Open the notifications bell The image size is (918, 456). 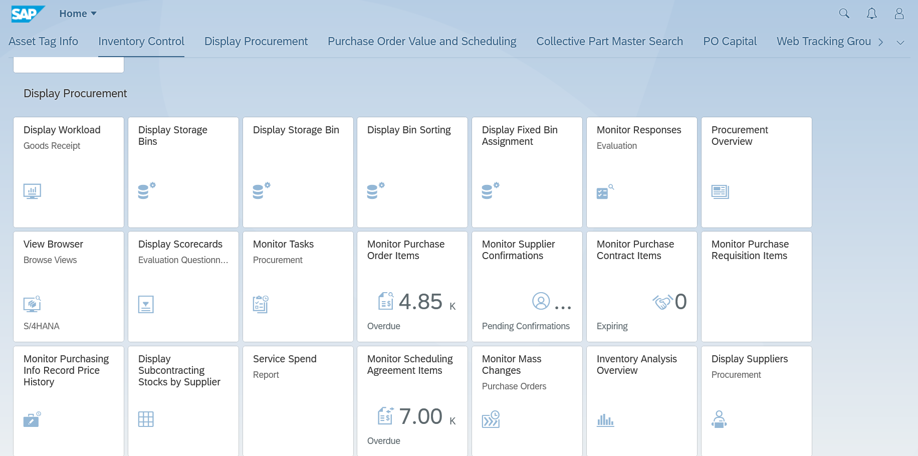871,14
